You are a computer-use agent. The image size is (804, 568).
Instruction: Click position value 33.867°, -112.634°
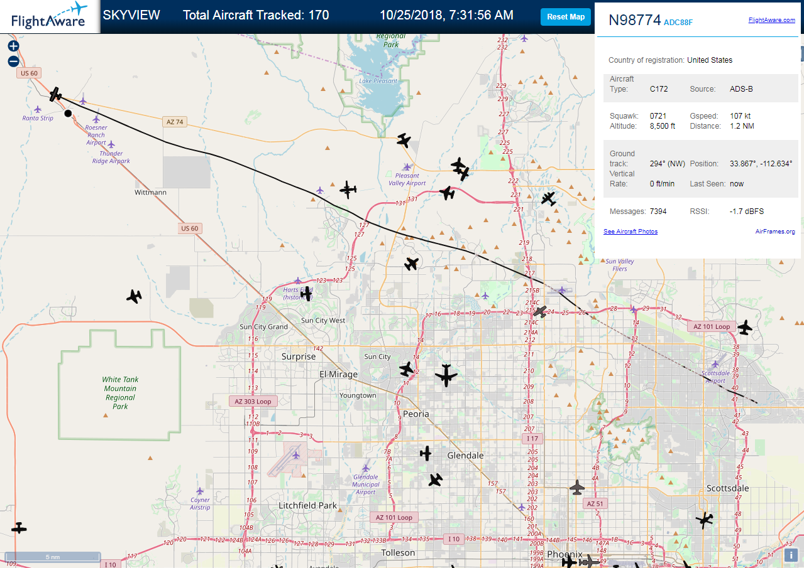pos(761,164)
